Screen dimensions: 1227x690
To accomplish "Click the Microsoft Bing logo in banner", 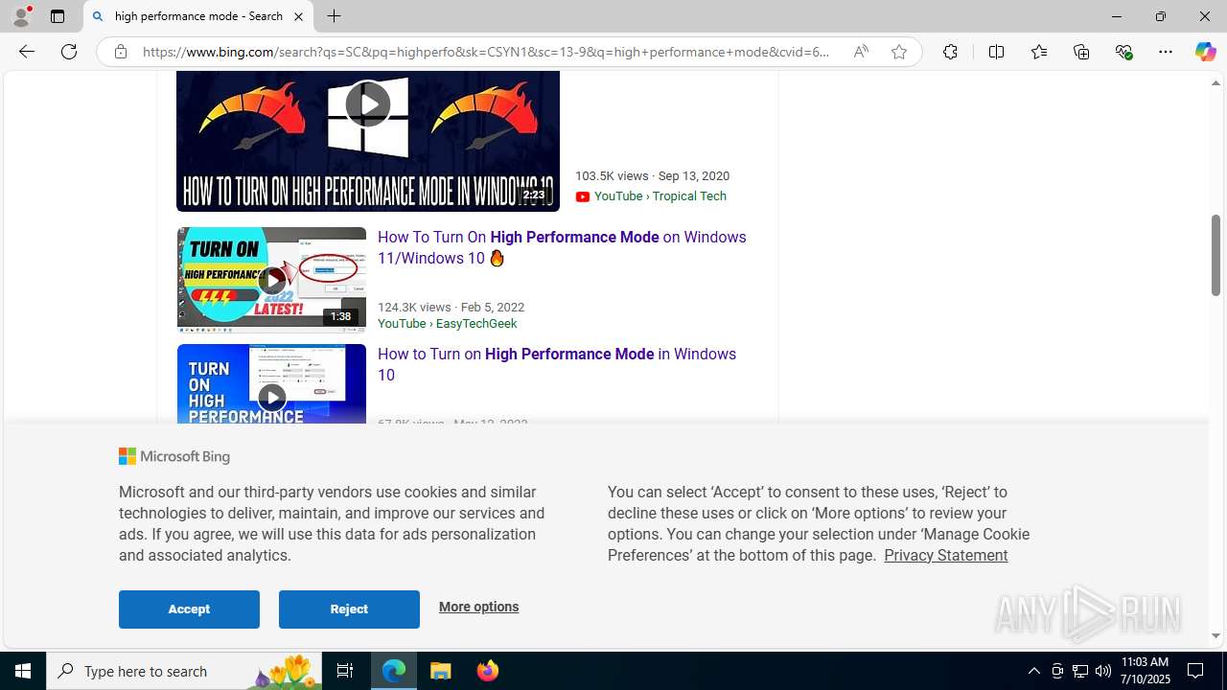I will coord(174,456).
